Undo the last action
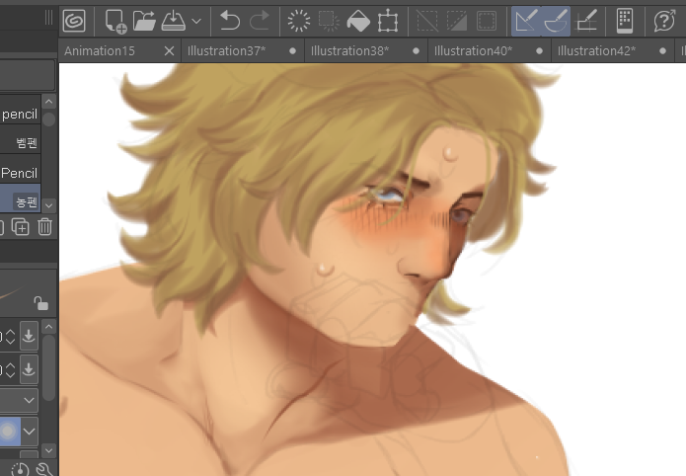 (x=230, y=21)
